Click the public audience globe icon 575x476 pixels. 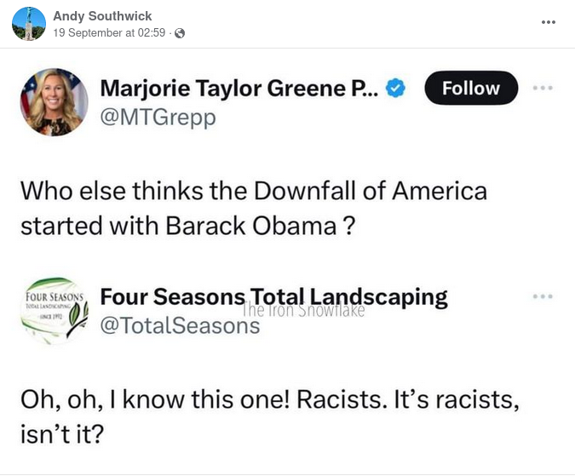click(180, 33)
